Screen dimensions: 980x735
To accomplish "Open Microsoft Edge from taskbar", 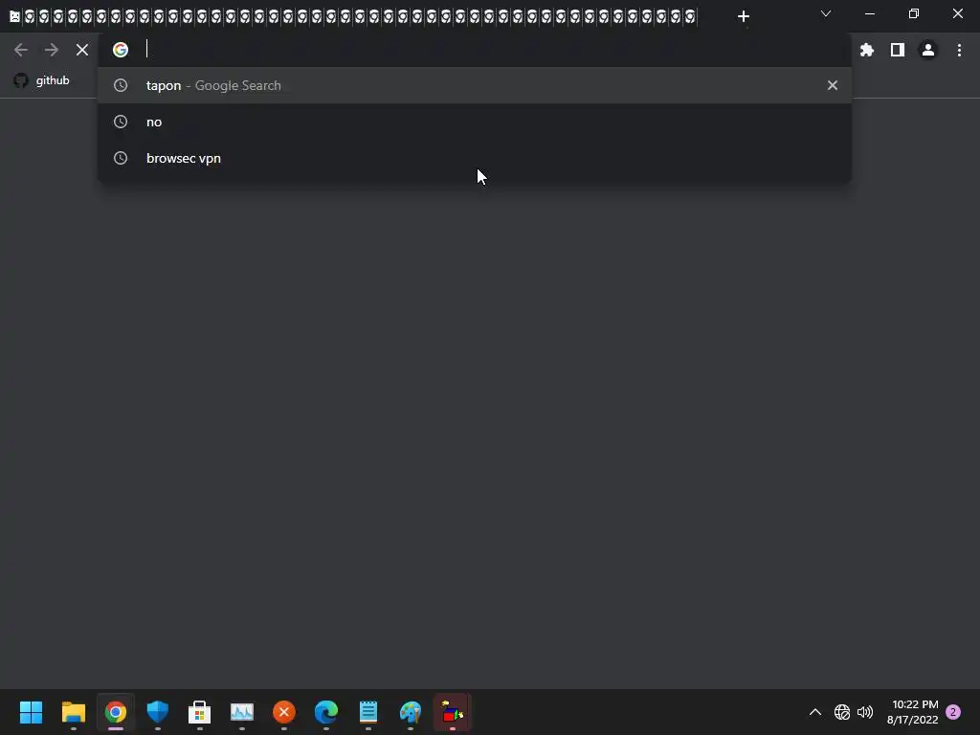I will click(326, 712).
